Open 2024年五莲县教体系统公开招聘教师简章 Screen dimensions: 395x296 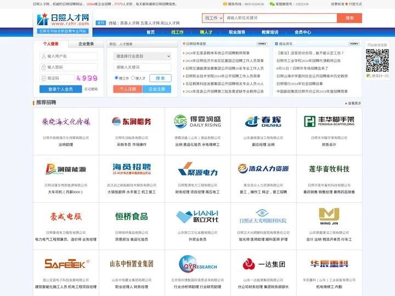click(x=217, y=53)
